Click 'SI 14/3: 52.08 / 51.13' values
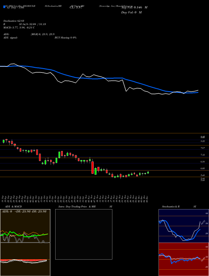The width and height of the screenshot is (209, 276). coord(32,24)
